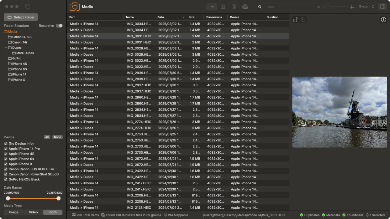Click the Select Folder button

pos(21,17)
